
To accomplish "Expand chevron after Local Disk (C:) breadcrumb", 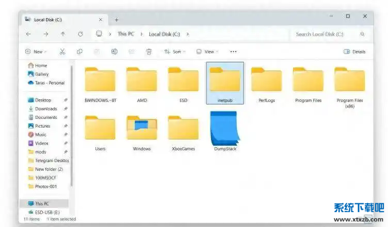I will [188, 34].
